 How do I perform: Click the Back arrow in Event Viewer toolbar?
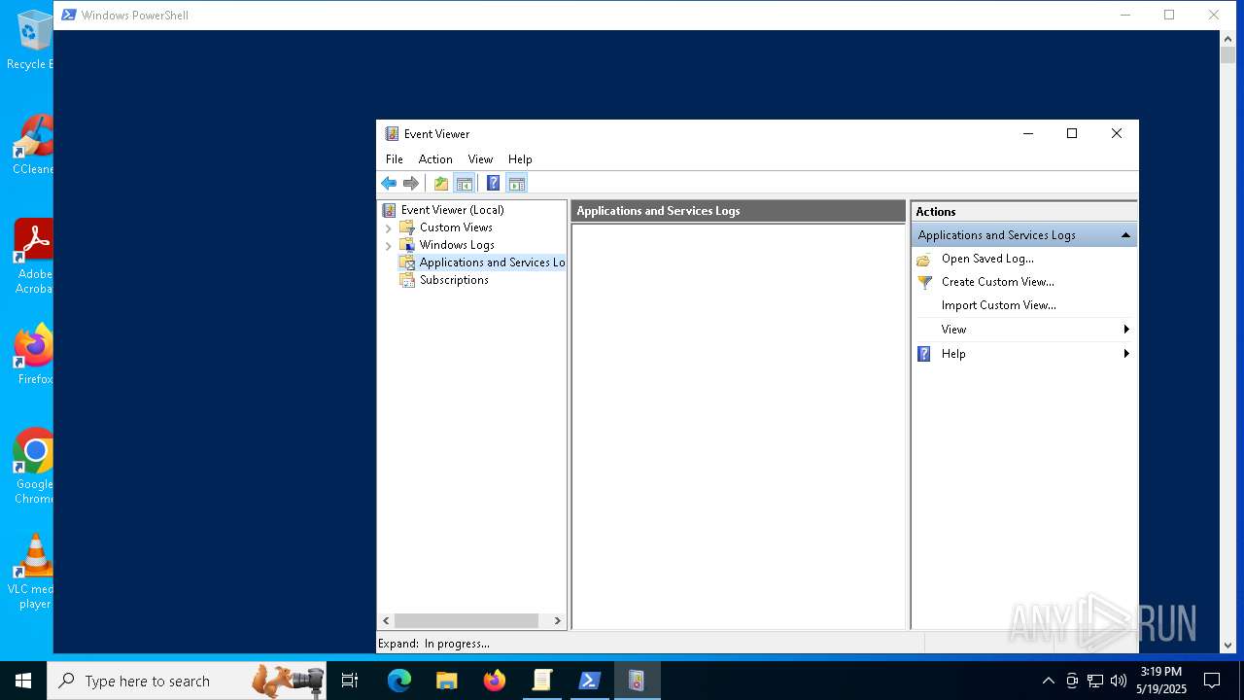[x=389, y=183]
